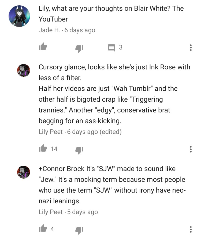Dislike Lily Peet's 'Cursory glance' comment

tap(79, 150)
